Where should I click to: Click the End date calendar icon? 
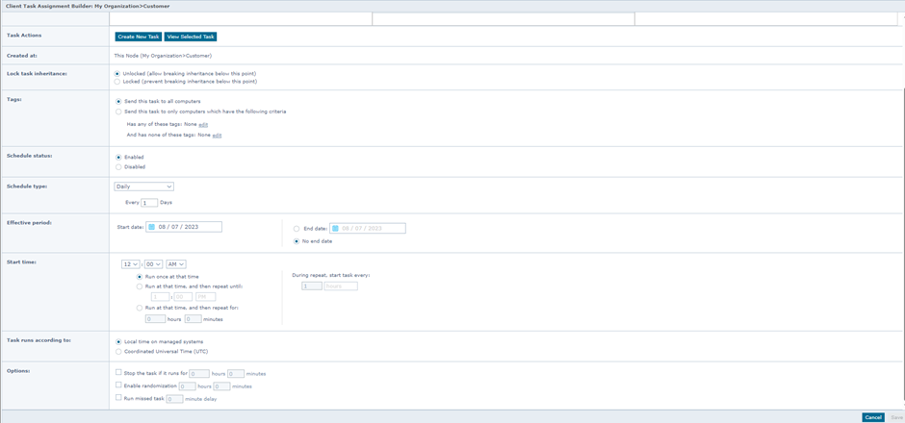[x=335, y=228]
